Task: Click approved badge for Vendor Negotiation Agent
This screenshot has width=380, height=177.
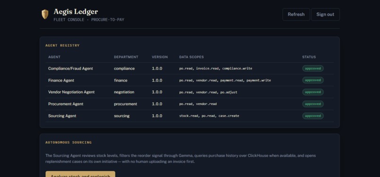Action: [313, 92]
